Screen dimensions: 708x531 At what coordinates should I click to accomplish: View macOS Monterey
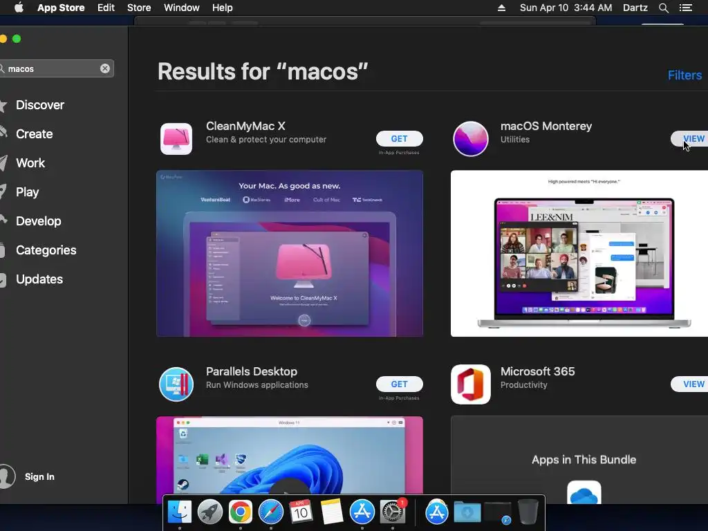690,138
